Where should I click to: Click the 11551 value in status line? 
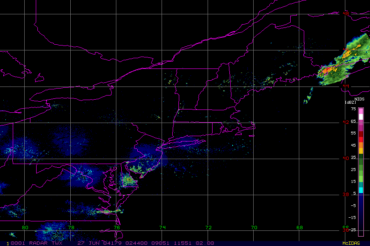(x=183, y=243)
